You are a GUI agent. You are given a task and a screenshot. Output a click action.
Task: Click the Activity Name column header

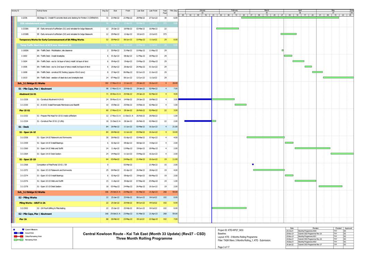click(42, 11)
